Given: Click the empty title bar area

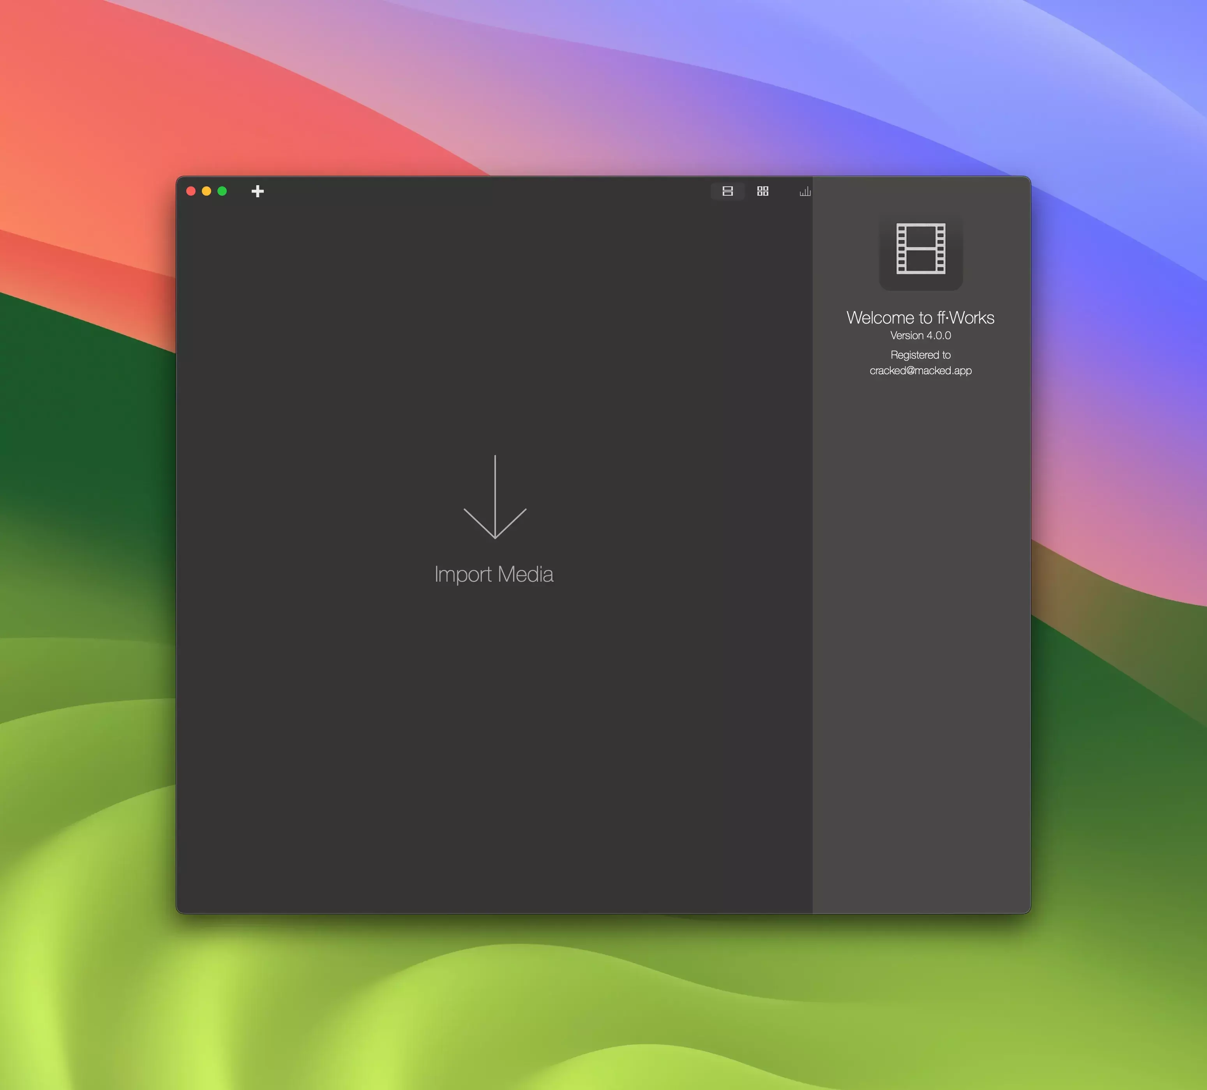Looking at the screenshot, I should click(479, 191).
